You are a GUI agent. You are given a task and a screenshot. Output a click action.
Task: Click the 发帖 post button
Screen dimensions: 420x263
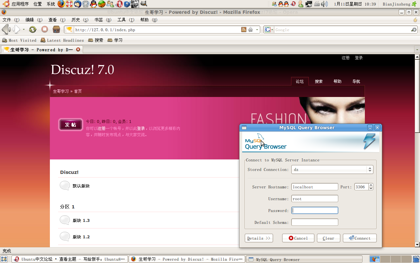click(x=71, y=125)
